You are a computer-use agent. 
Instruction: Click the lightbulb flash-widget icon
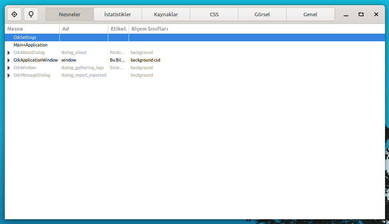click(31, 14)
